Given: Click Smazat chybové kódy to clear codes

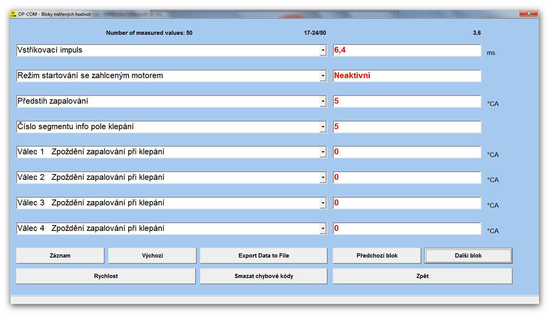Looking at the screenshot, I should coord(263,276).
